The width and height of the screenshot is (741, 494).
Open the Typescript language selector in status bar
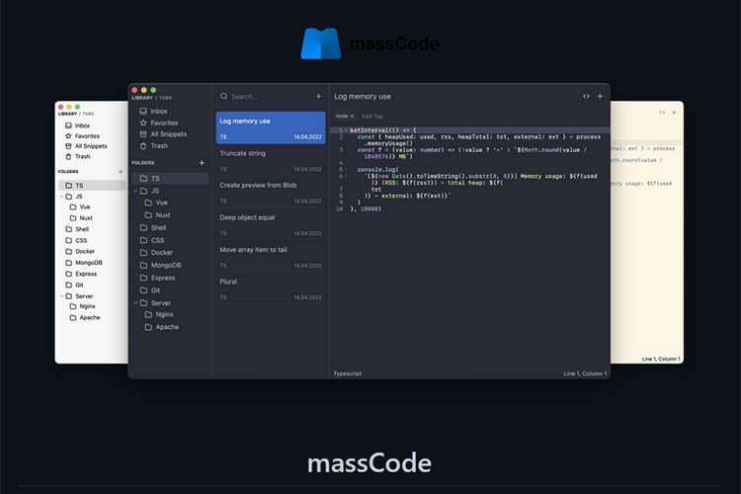(348, 373)
